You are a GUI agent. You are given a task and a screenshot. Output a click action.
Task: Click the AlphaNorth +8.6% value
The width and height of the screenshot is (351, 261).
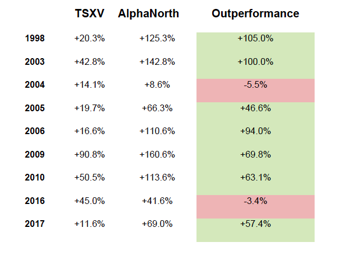(x=157, y=85)
